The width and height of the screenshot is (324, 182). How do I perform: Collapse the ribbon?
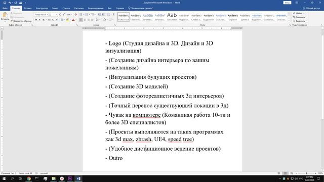point(321,25)
